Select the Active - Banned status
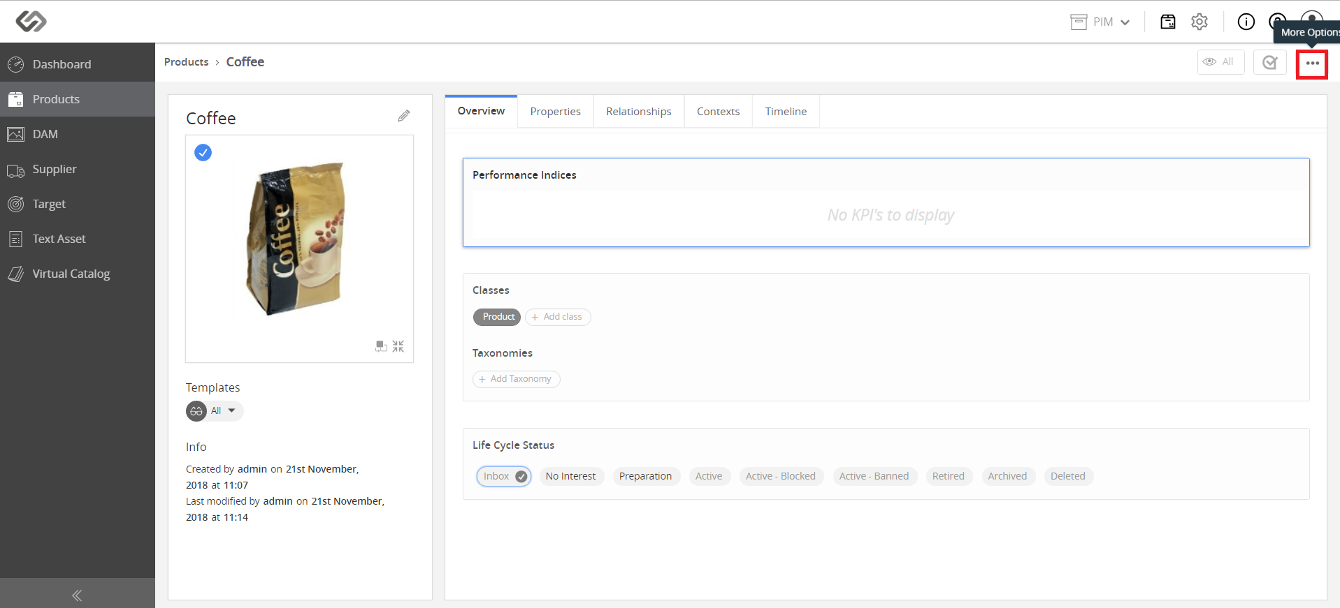This screenshot has height=608, width=1340. coord(874,476)
